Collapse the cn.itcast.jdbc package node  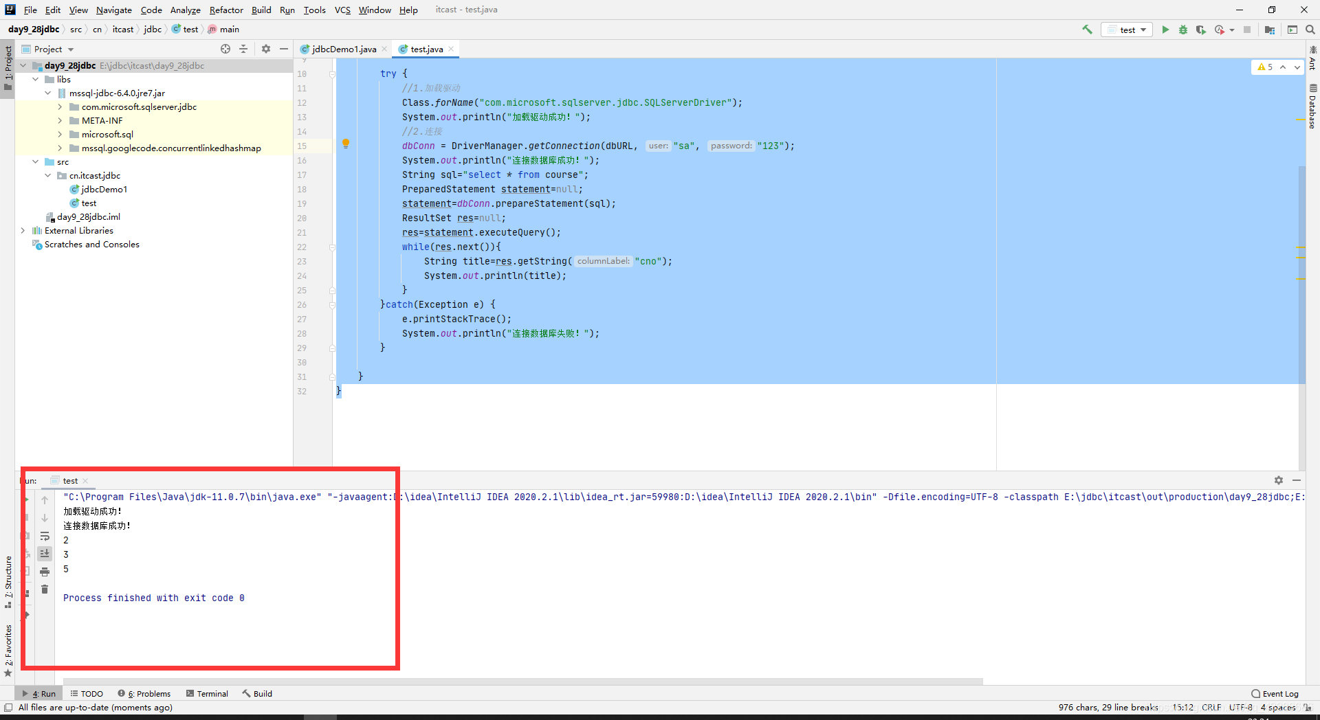coord(47,175)
